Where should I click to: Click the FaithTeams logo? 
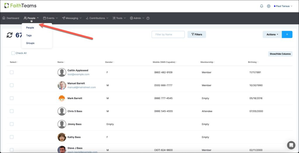tap(20, 6)
